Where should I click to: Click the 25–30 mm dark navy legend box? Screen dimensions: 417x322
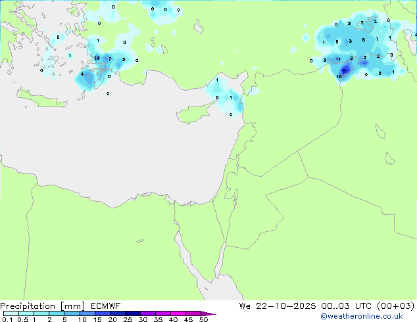133,313
